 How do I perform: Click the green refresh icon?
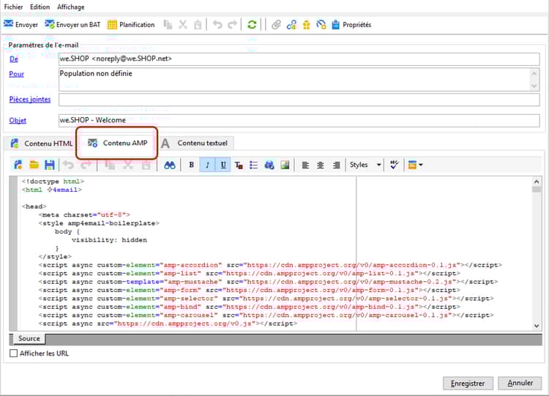[x=252, y=24]
